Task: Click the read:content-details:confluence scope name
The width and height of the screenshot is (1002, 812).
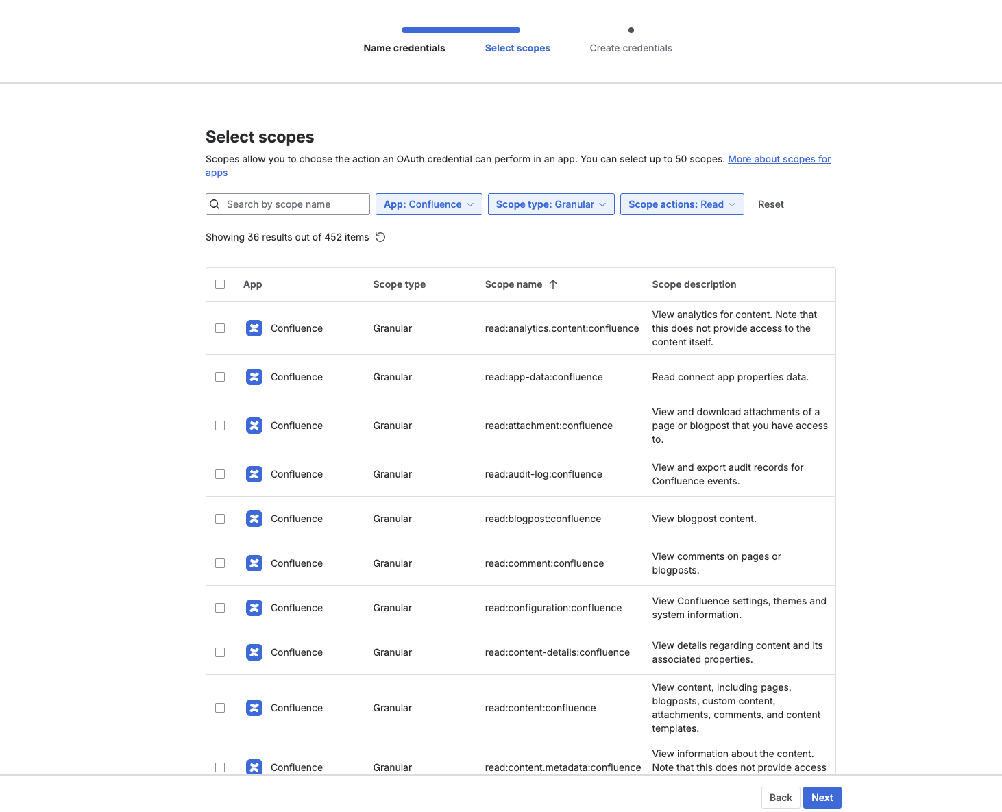Action: [557, 652]
